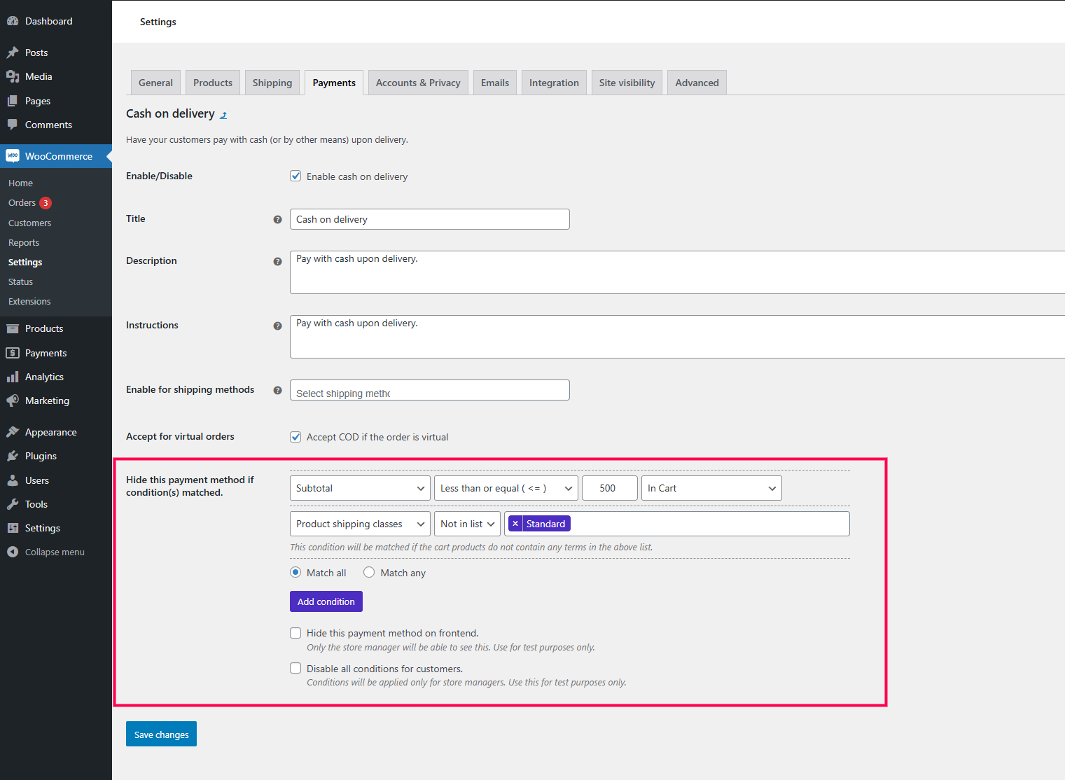Check Hide this payment method on frontend
Viewport: 1065px width, 780px height.
click(295, 633)
